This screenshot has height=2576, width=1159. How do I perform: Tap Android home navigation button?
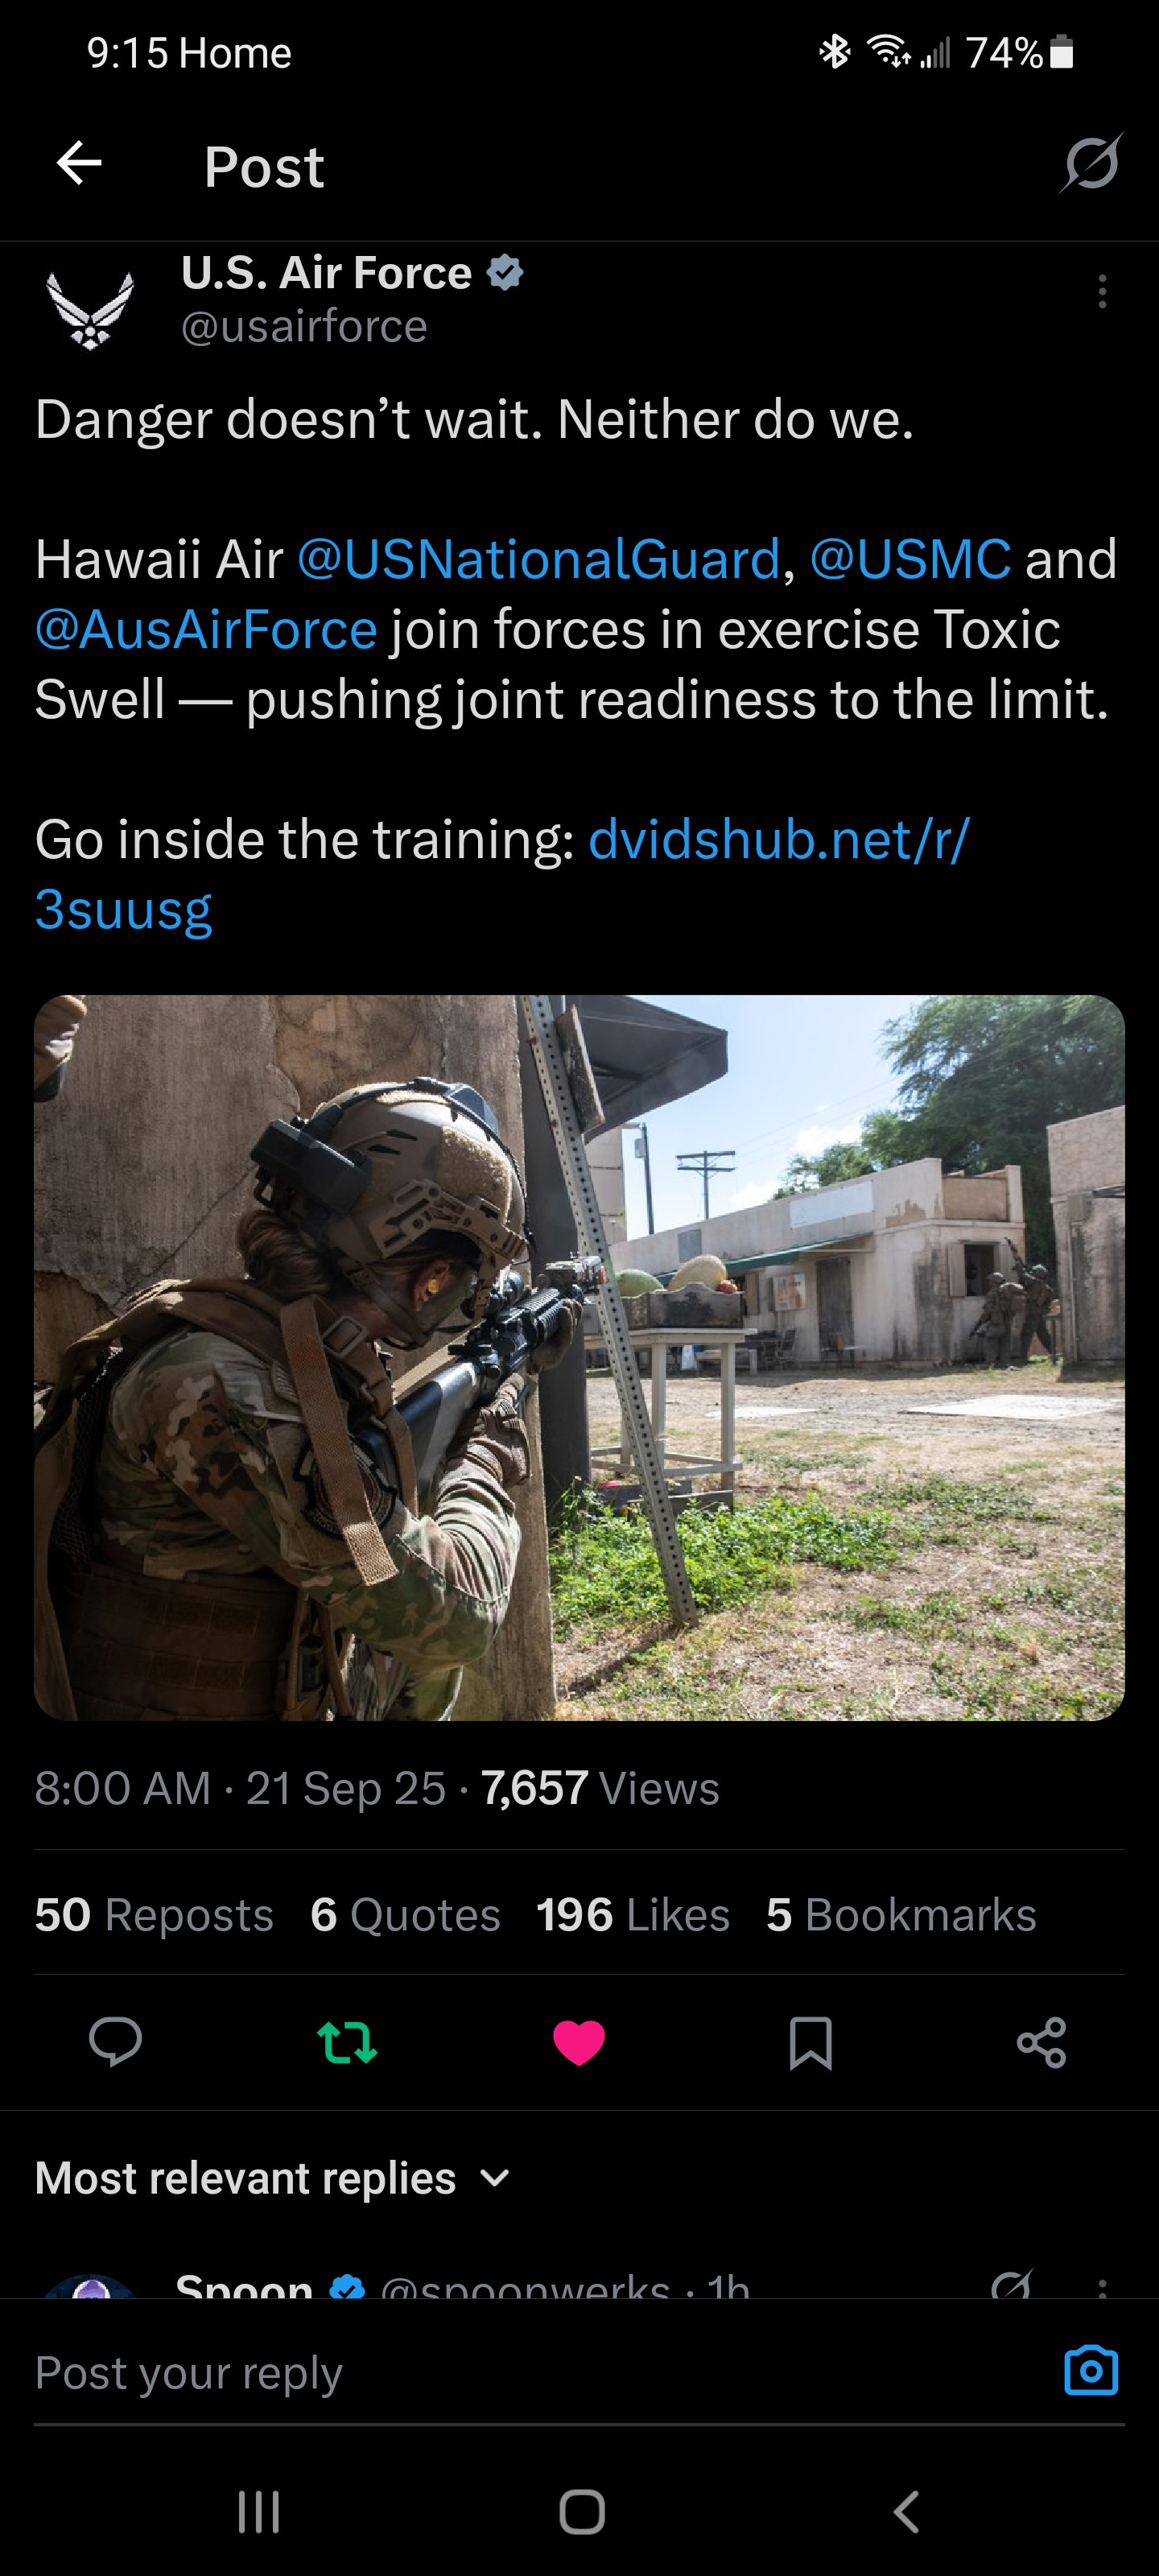(581, 2510)
